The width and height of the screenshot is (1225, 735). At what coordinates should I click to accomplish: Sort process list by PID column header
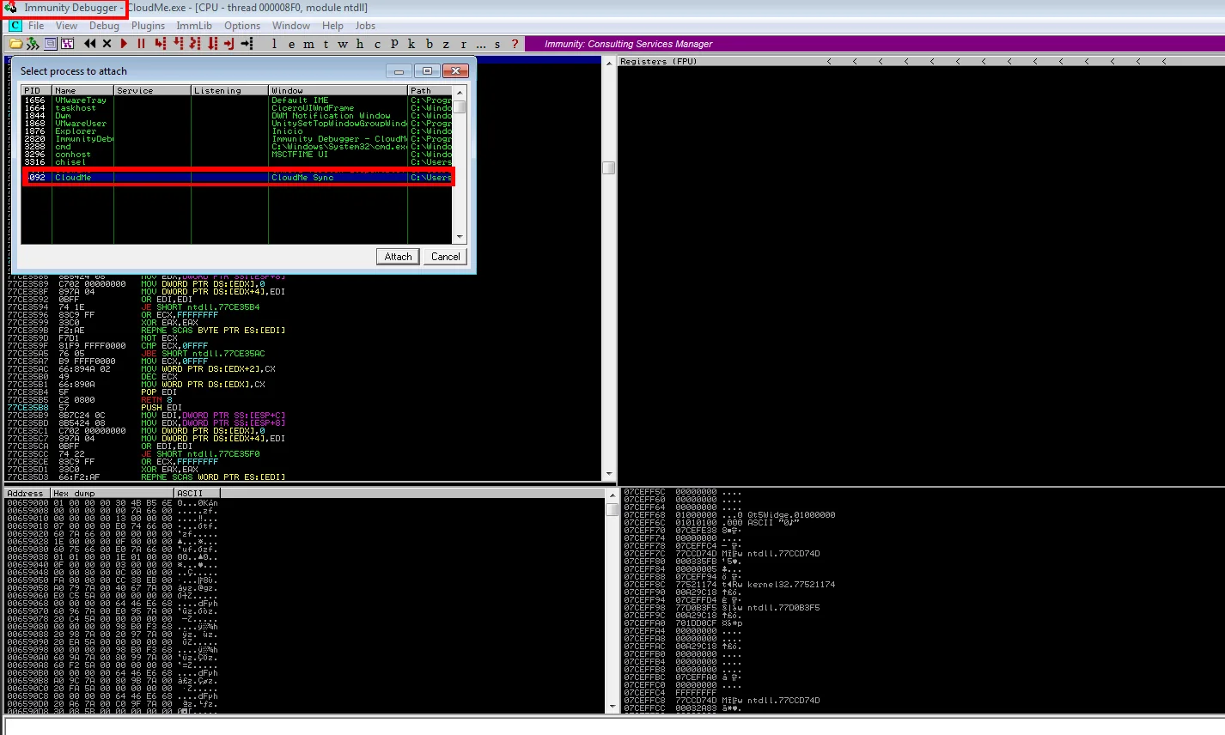(37, 90)
